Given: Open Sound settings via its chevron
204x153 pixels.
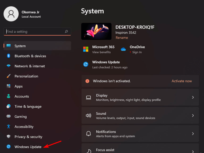Looking at the screenshot, I should 193,116.
